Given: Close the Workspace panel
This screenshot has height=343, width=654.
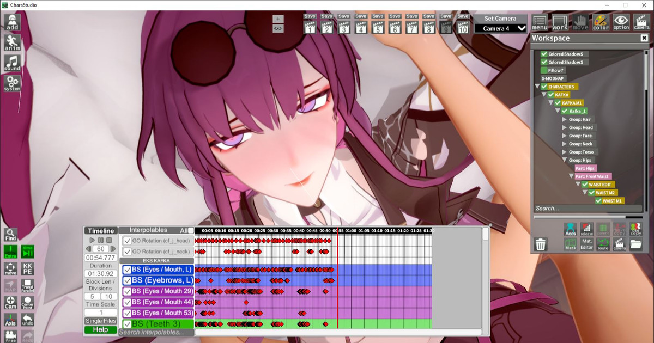Looking at the screenshot, I should 644,38.
